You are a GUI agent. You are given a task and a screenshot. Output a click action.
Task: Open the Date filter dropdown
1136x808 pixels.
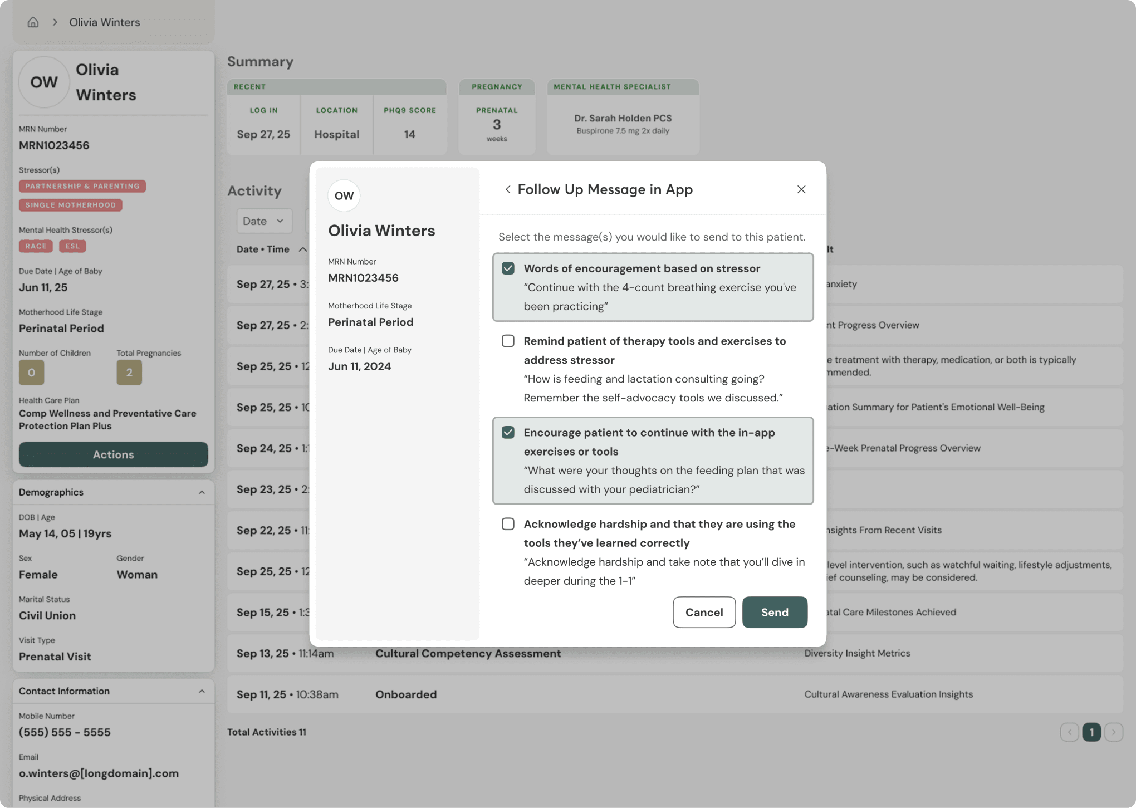pos(264,221)
